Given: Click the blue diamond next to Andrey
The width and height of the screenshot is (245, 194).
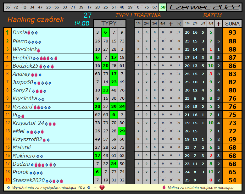Looking at the screenshot, I should 40,75.
